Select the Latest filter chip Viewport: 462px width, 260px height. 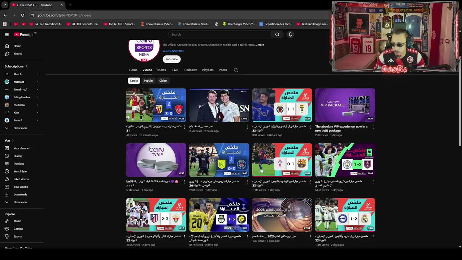point(134,81)
